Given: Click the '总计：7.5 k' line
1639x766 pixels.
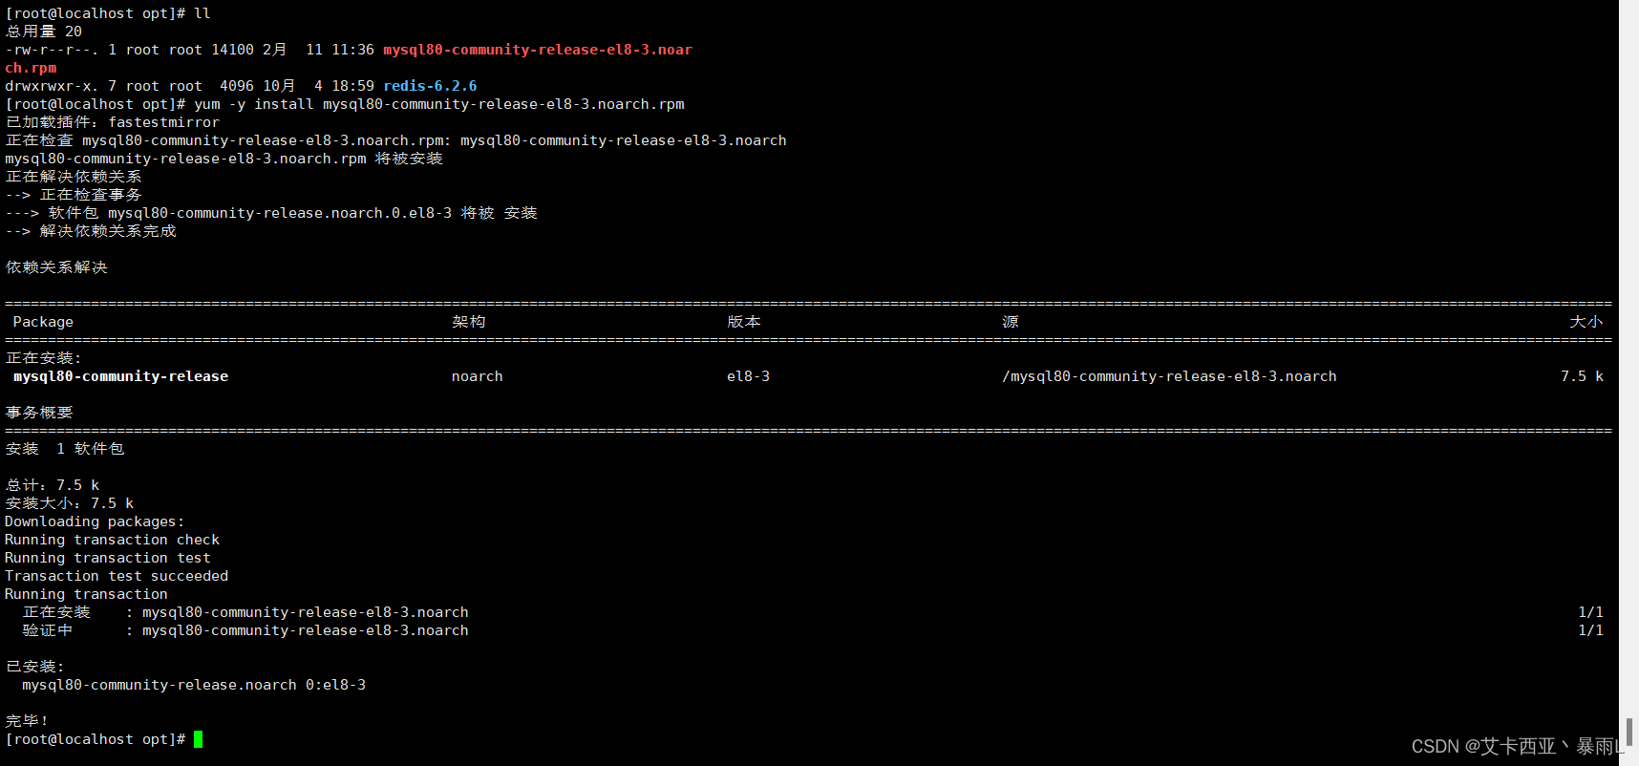Looking at the screenshot, I should tap(53, 485).
